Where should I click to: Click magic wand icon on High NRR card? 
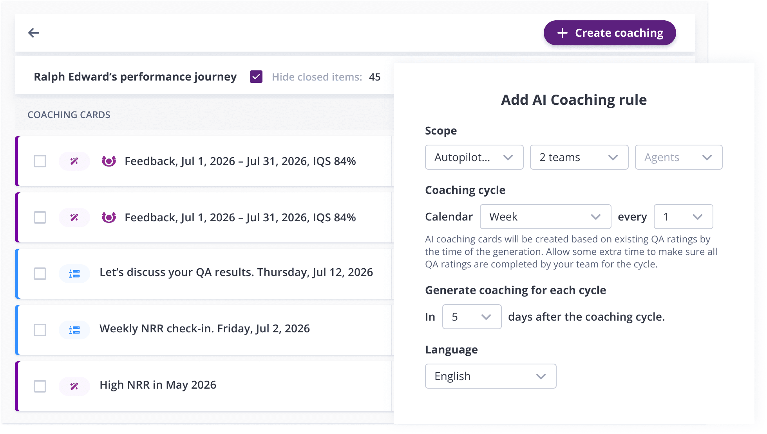click(74, 386)
